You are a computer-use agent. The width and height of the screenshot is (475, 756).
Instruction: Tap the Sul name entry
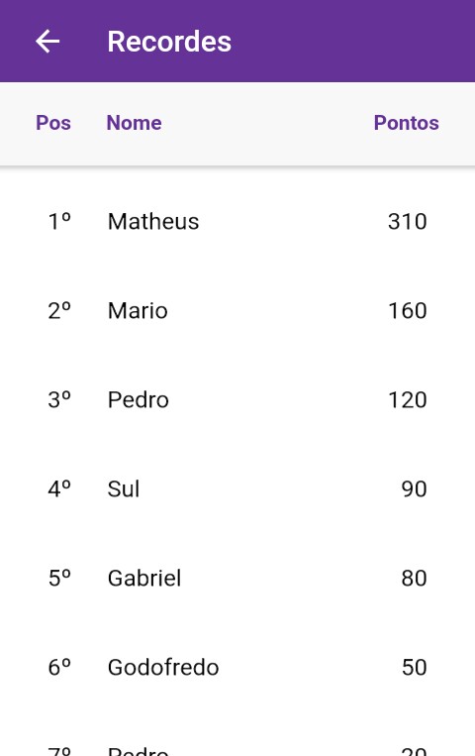tap(124, 488)
